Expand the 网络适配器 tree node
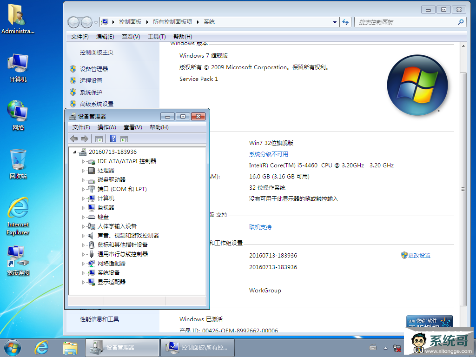The width and height of the screenshot is (476, 357). [83, 264]
